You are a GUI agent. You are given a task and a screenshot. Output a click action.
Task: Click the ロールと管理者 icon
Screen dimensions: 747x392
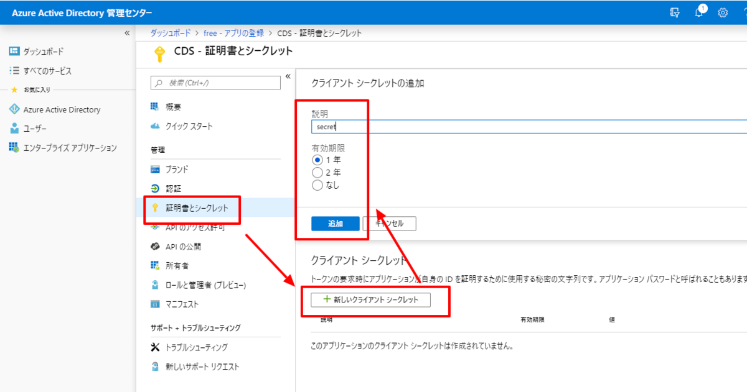tap(155, 285)
